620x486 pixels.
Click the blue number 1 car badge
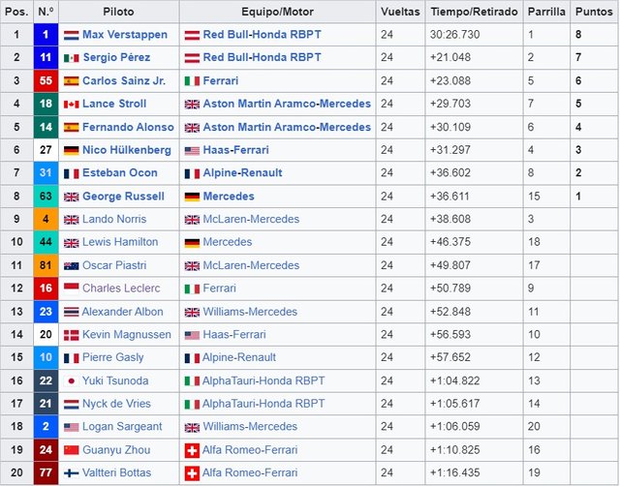tap(46, 35)
